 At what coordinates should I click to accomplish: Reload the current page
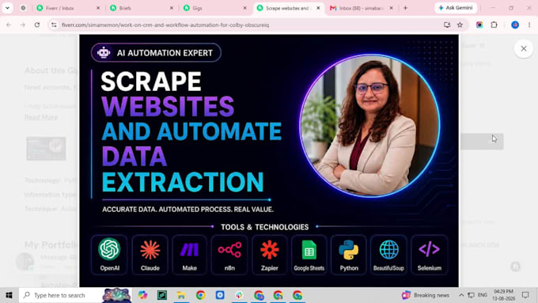[37, 25]
